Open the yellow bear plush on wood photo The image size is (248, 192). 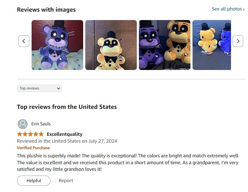click(x=111, y=45)
